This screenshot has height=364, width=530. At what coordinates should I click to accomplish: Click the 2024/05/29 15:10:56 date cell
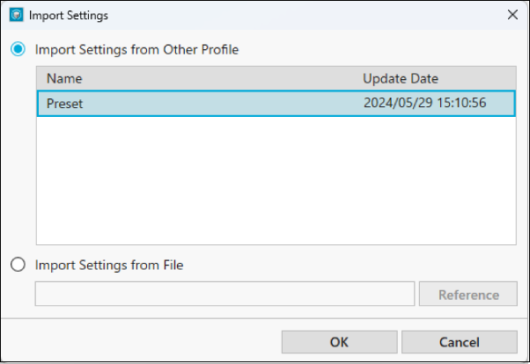[425, 103]
